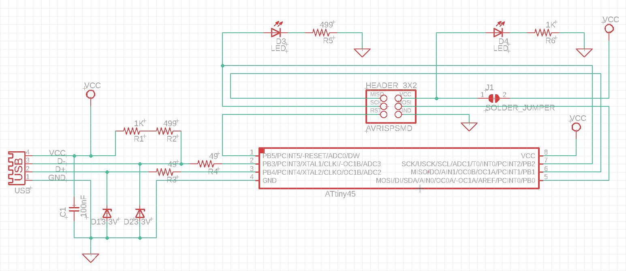Click the 100nF capacitor value

pyautogui.click(x=83, y=206)
